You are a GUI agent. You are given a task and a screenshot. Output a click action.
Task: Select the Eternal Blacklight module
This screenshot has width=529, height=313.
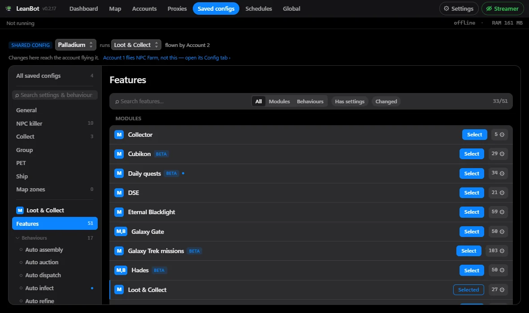(472, 212)
